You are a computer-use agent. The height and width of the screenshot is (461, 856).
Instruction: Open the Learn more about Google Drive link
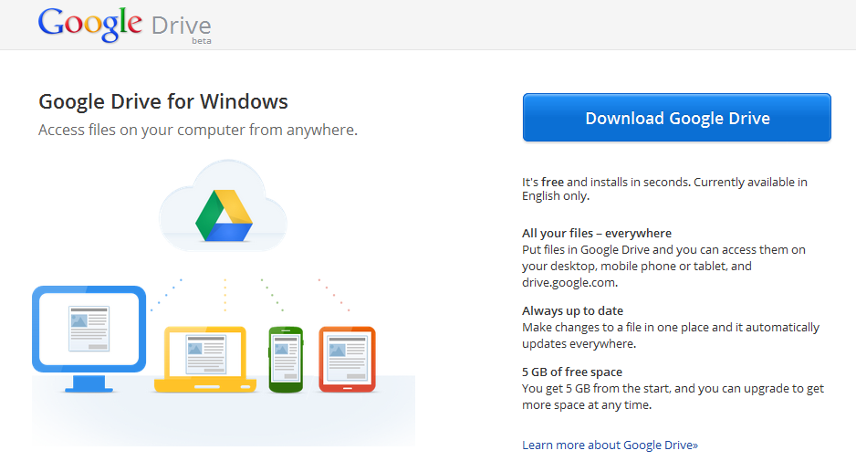pos(610,445)
